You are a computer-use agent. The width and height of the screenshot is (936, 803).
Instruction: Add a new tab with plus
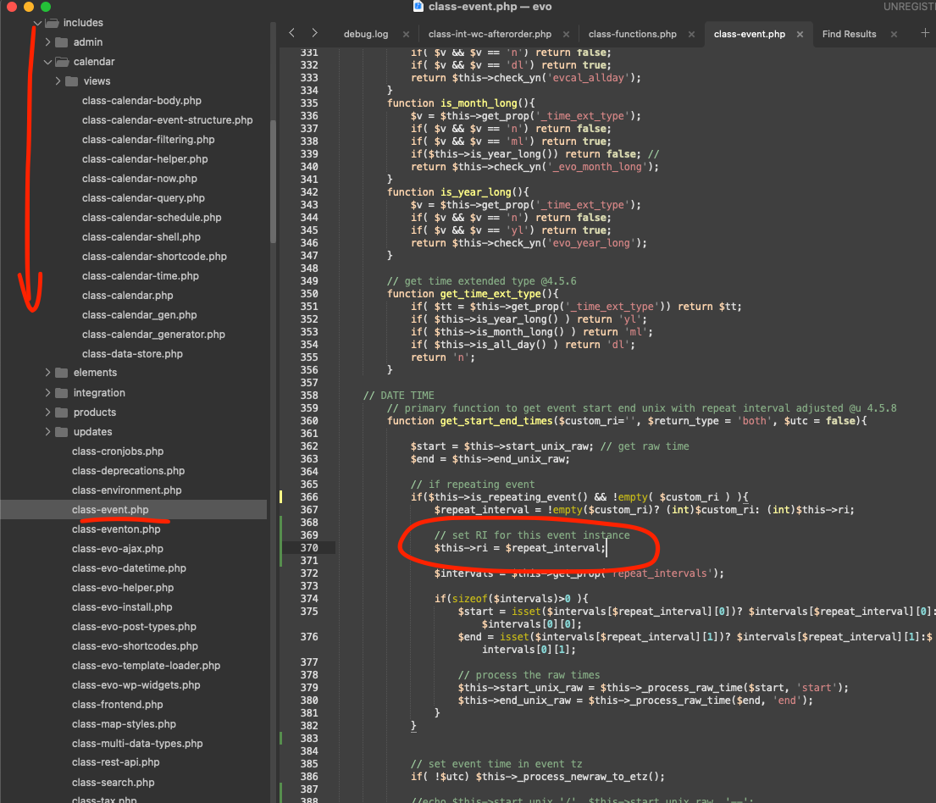pos(925,33)
